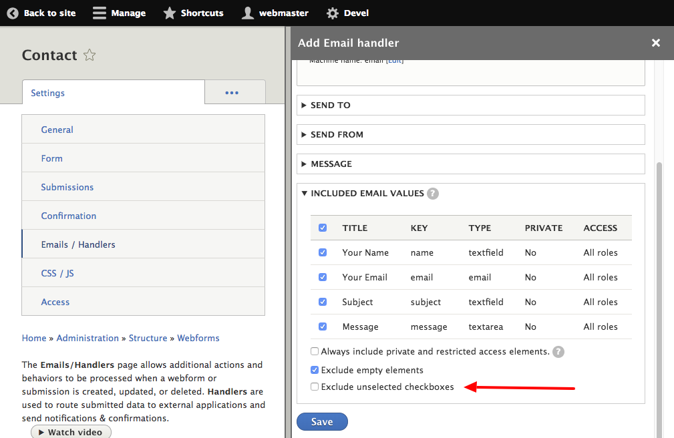The image size is (674, 438).
Task: Select the Settings tab
Action: 114,93
